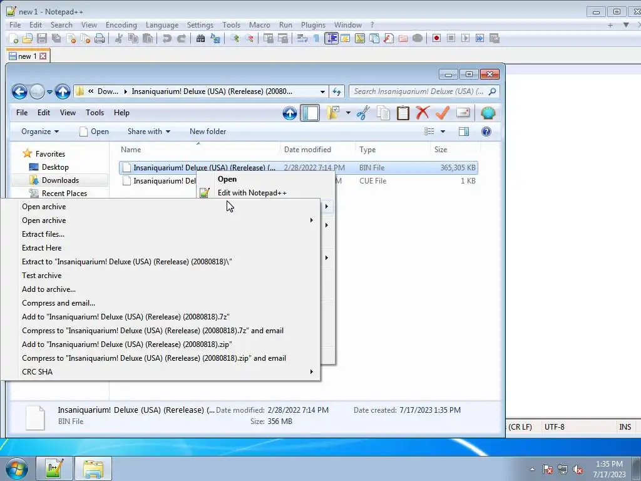Toggle the Indent guide toolbar button
641x481 pixels.
click(x=331, y=38)
